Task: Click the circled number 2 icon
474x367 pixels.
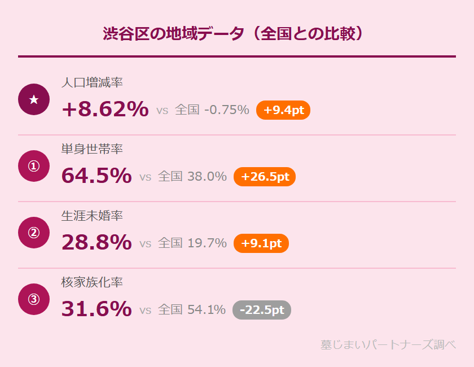Action: 34,233
